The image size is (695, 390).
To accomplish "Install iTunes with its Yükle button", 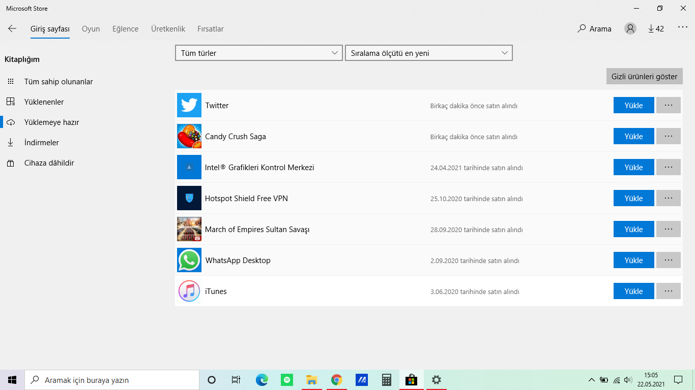I will (634, 291).
